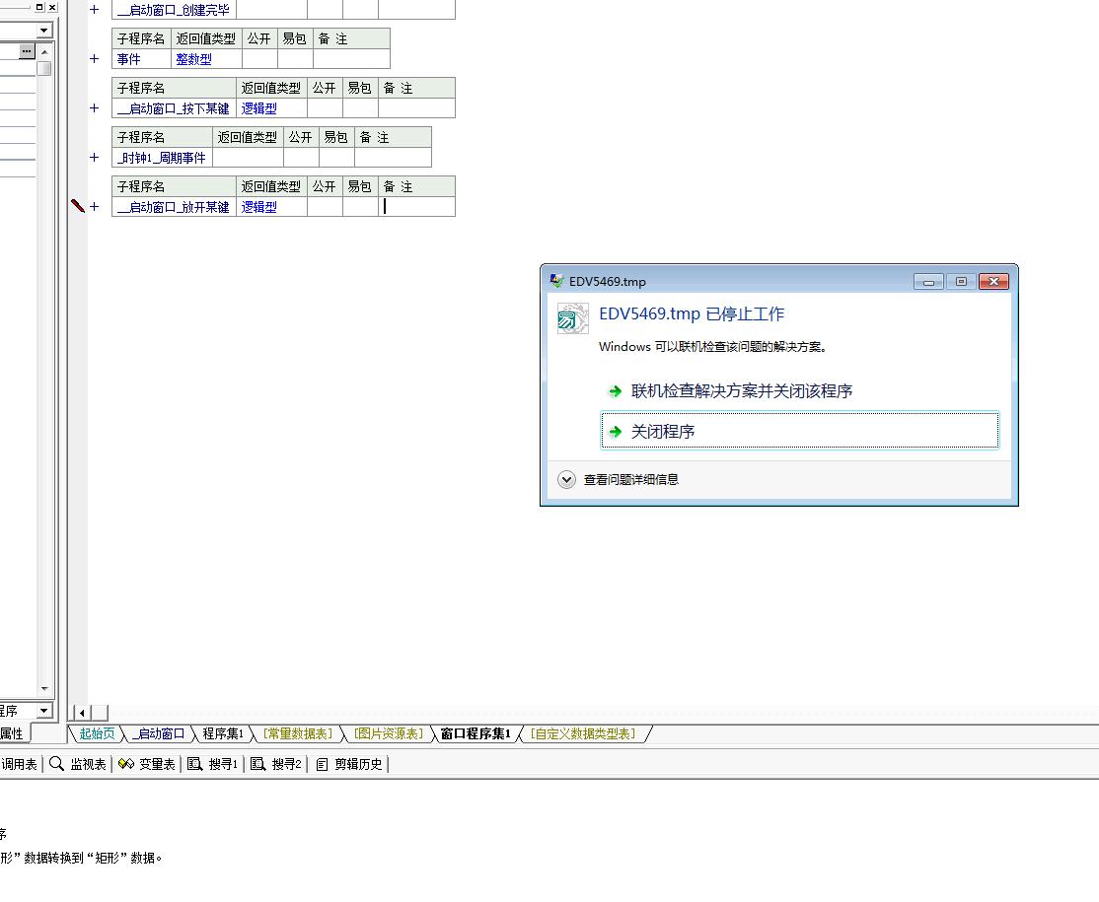This screenshot has height=902, width=1099.
Task: Click the left panel float/undock icon
Action: 39,7
